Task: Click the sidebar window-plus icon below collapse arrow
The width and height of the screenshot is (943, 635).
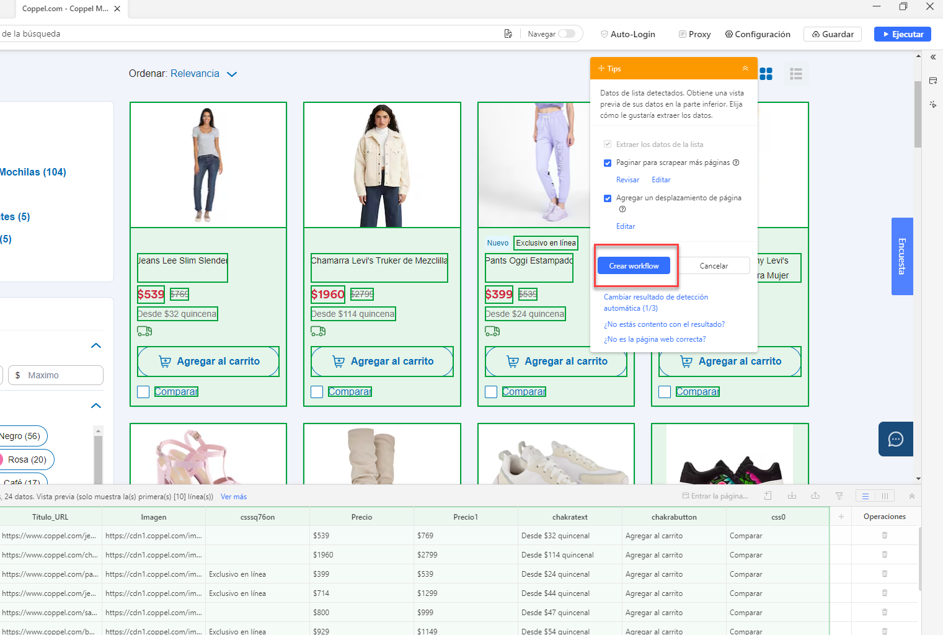Action: (933, 81)
